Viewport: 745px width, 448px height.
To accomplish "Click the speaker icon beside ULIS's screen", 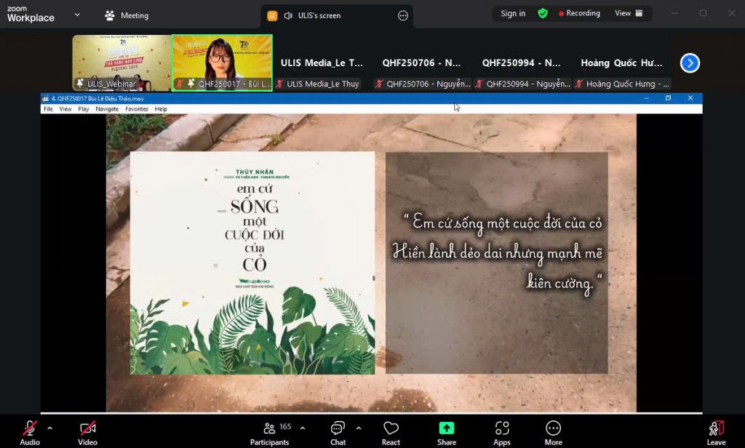I will point(288,16).
